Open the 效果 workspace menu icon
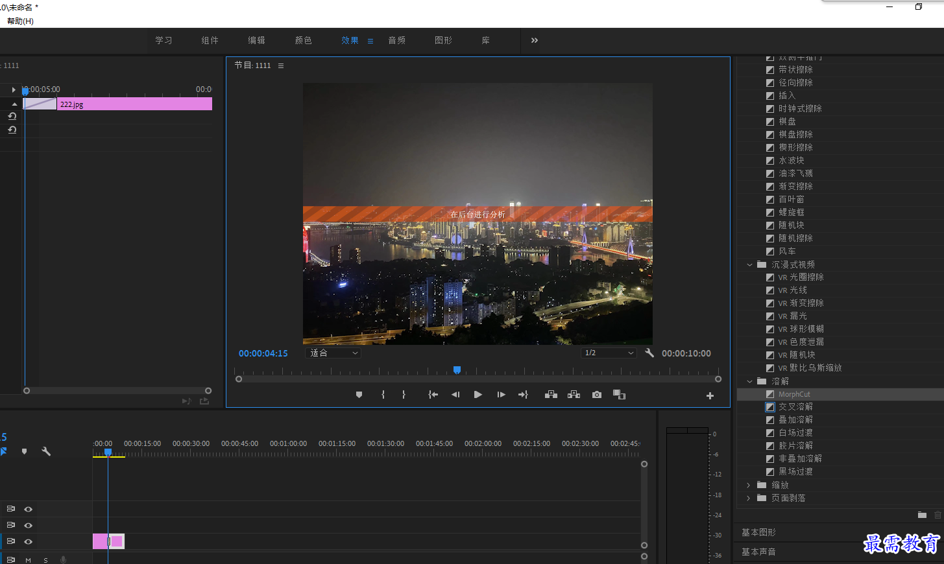Screen dimensions: 944x564 click(370, 41)
